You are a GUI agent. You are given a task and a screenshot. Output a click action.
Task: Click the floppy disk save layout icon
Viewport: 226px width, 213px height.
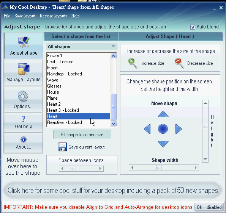tap(63, 147)
